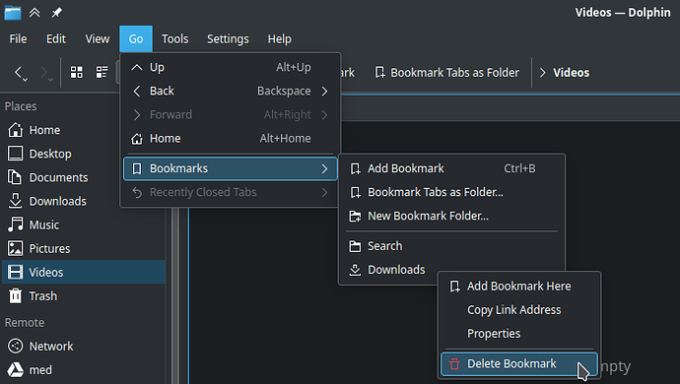Expand the Back history submenu arrow
Image resolution: width=680 pixels, height=384 pixels.
point(325,91)
